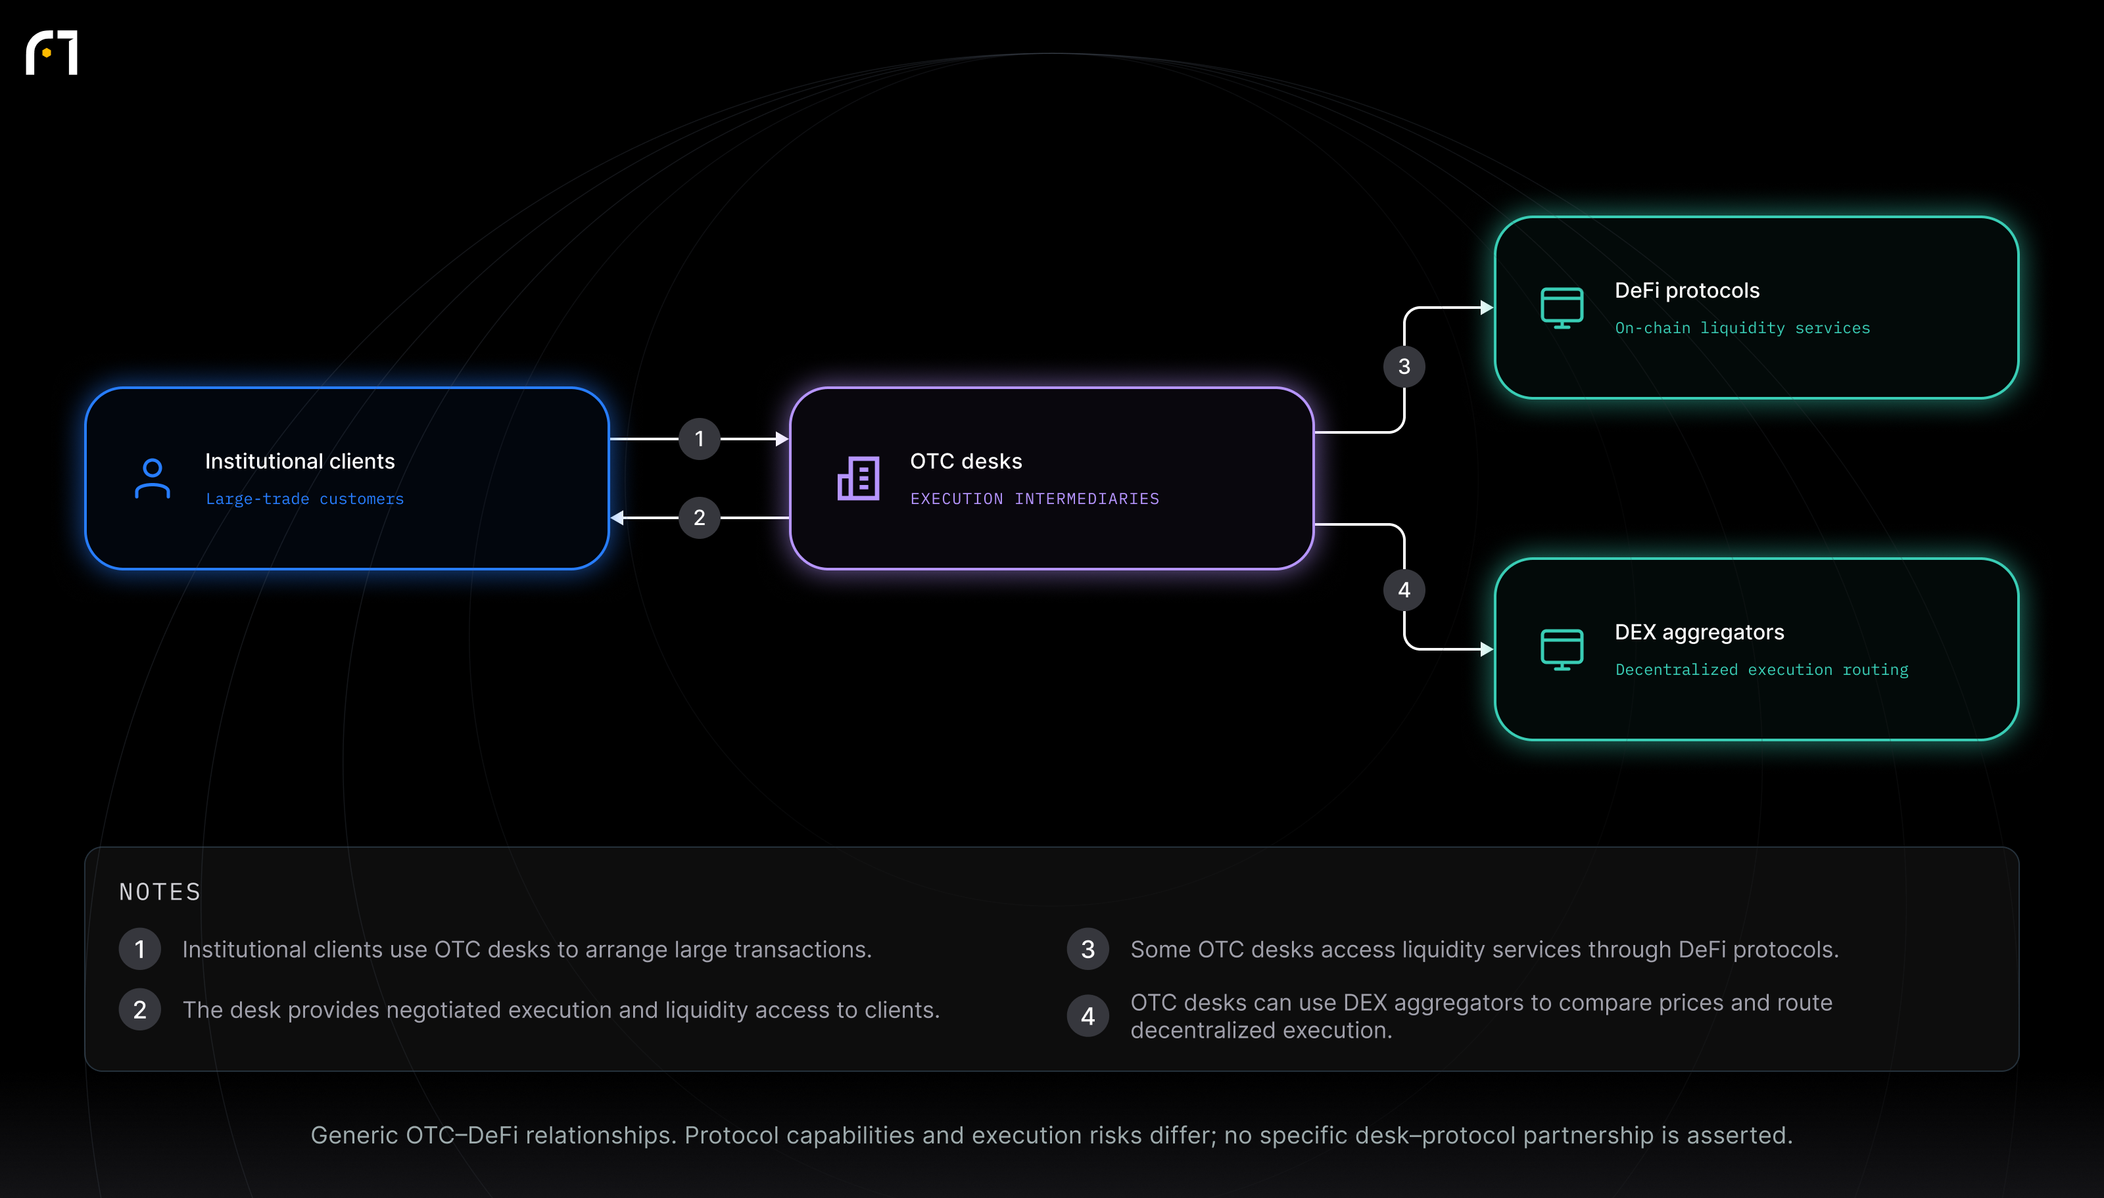Screen dimensions: 2104x1198
Task: Click the 'Large-trade customers' subtitle
Action: pyautogui.click(x=304, y=499)
